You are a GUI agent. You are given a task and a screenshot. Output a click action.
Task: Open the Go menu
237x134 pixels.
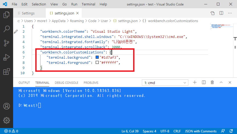coord(65,4)
